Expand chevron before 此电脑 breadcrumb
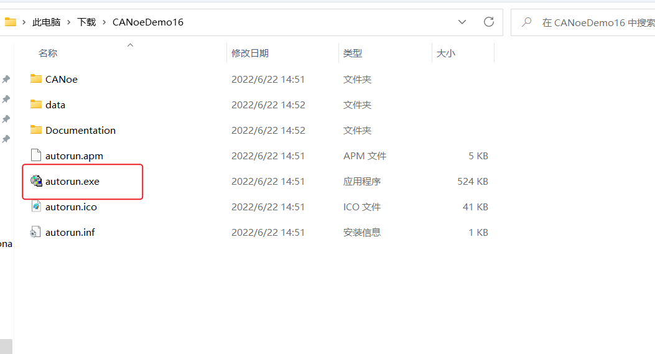This screenshot has width=655, height=354. pyautogui.click(x=24, y=22)
